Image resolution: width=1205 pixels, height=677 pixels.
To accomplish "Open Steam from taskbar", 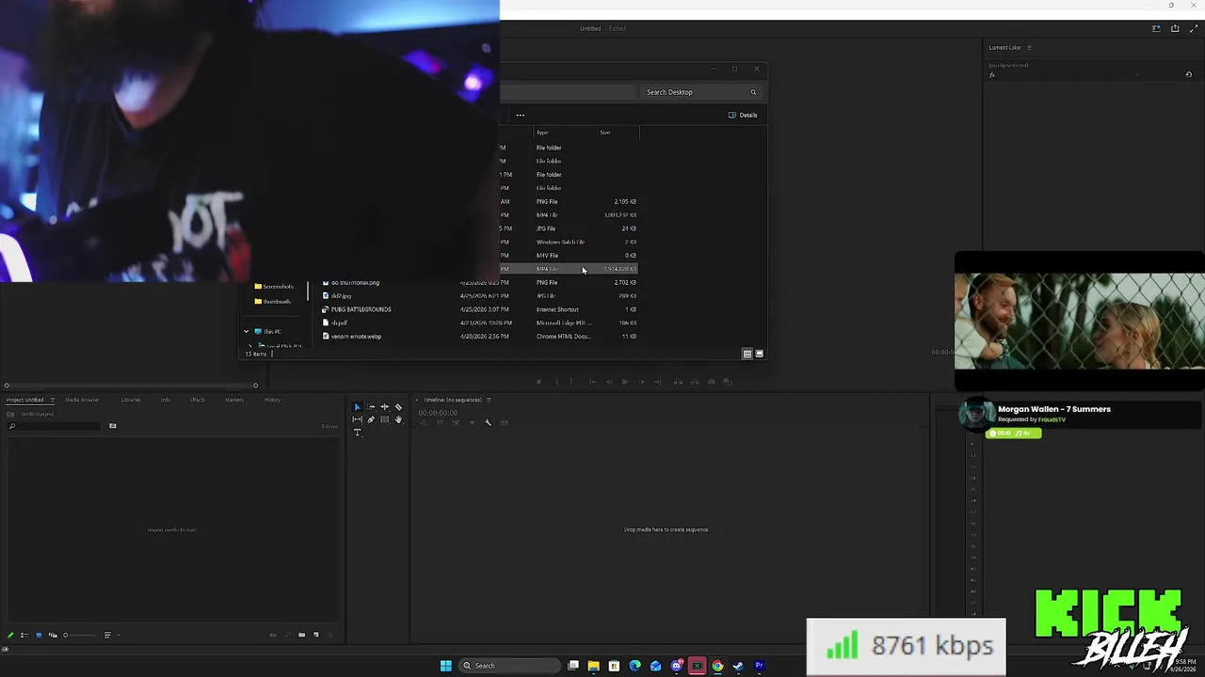I will (x=738, y=666).
